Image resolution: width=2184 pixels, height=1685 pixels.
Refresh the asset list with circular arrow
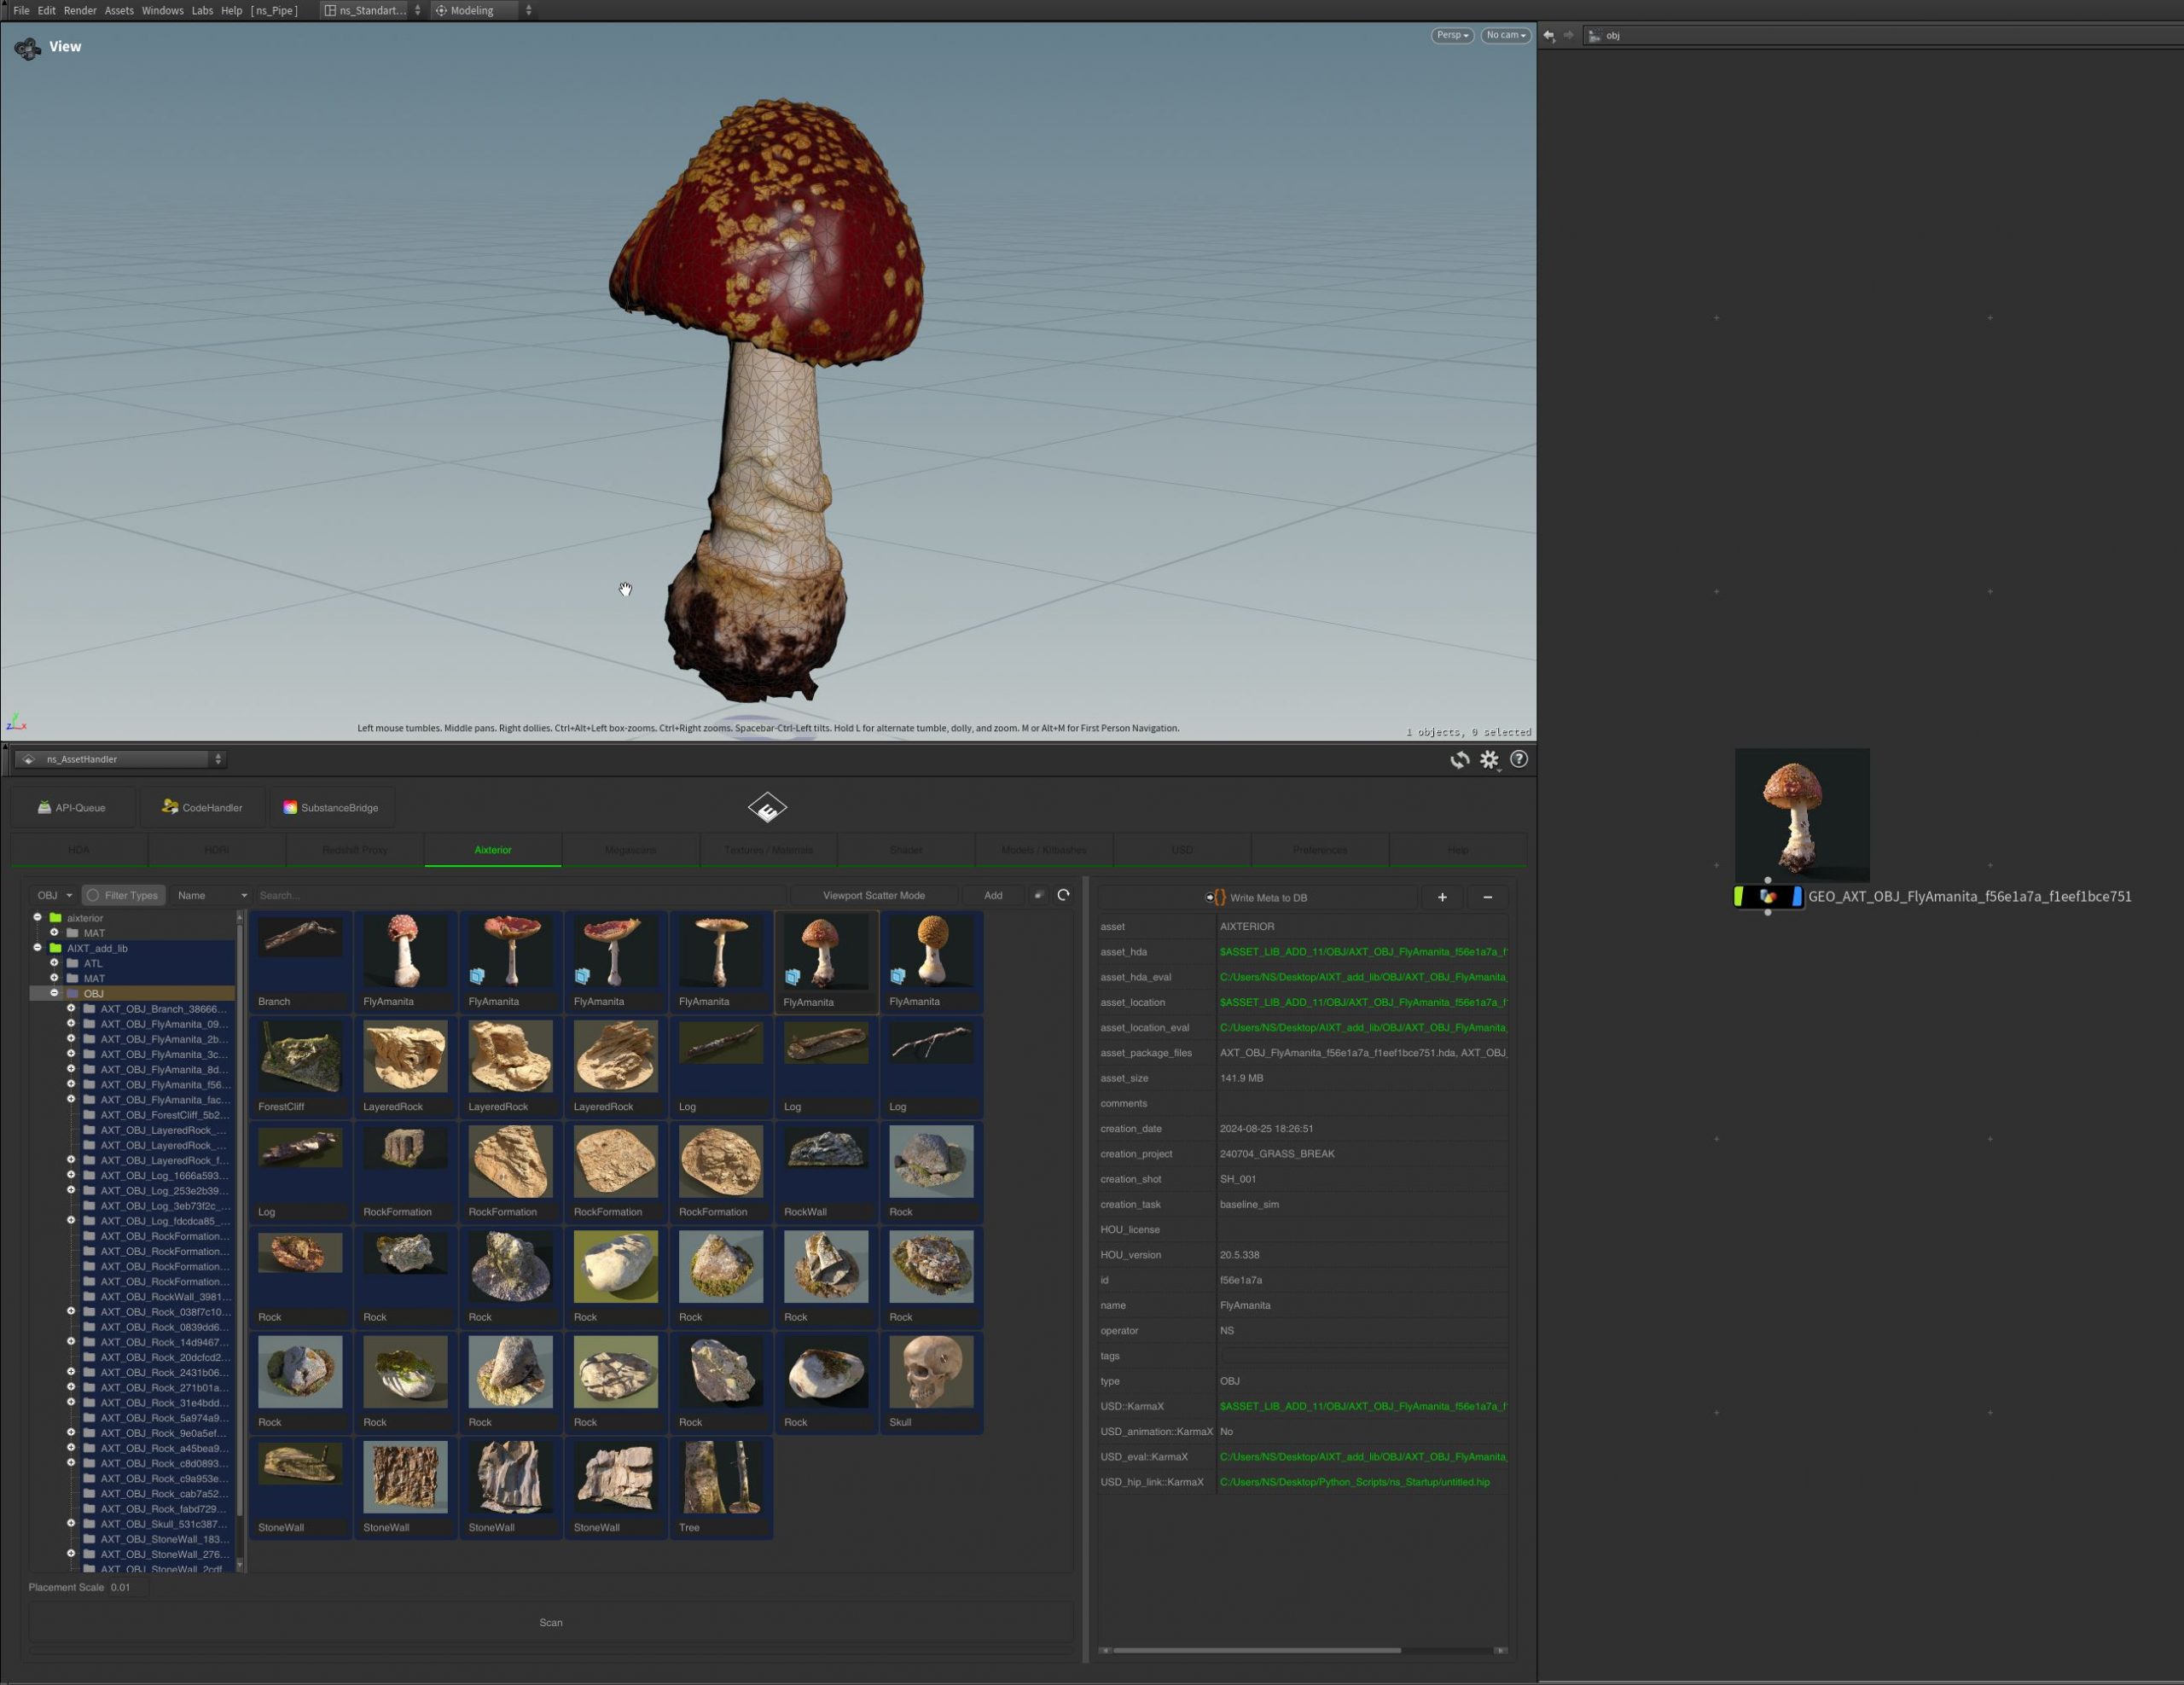(x=1063, y=896)
